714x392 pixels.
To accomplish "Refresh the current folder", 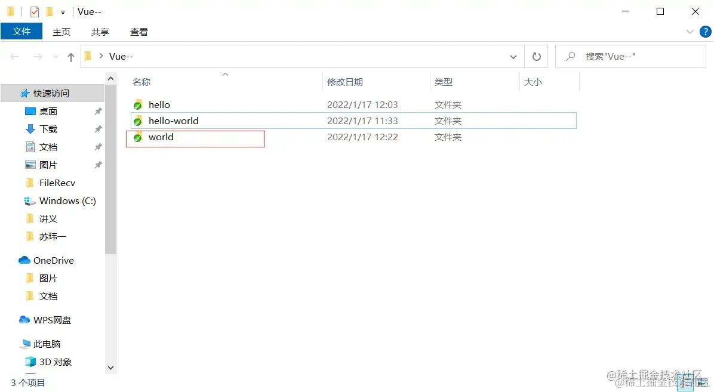I will [537, 57].
